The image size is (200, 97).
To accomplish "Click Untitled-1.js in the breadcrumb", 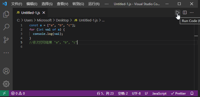I will tap(88, 20).
